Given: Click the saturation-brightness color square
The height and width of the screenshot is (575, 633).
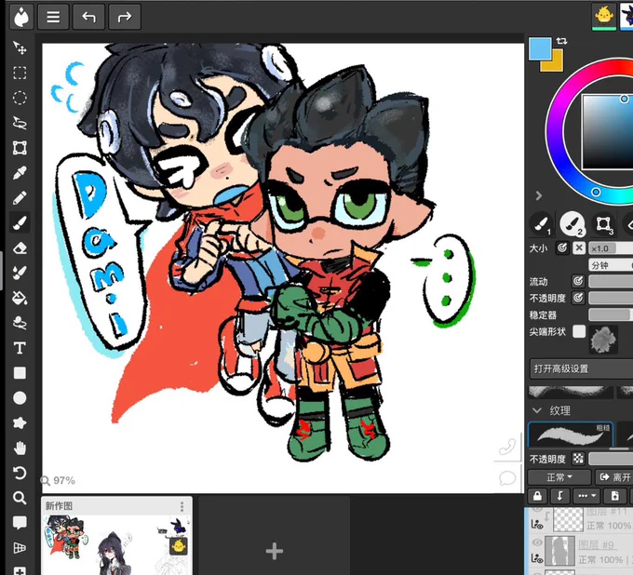Looking at the screenshot, I should [x=607, y=132].
